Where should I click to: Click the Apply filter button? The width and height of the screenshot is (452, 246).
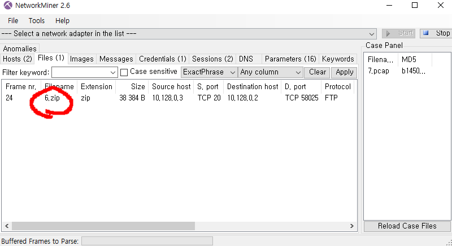(344, 72)
